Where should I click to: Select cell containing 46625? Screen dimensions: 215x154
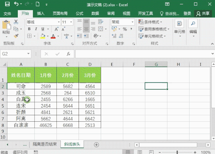pos(46,125)
